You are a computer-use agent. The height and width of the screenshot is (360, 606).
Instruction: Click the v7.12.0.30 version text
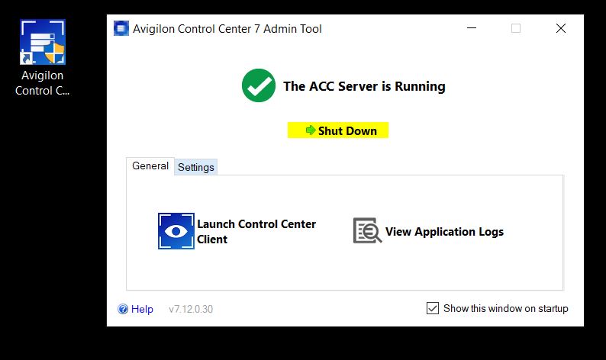[x=191, y=309]
